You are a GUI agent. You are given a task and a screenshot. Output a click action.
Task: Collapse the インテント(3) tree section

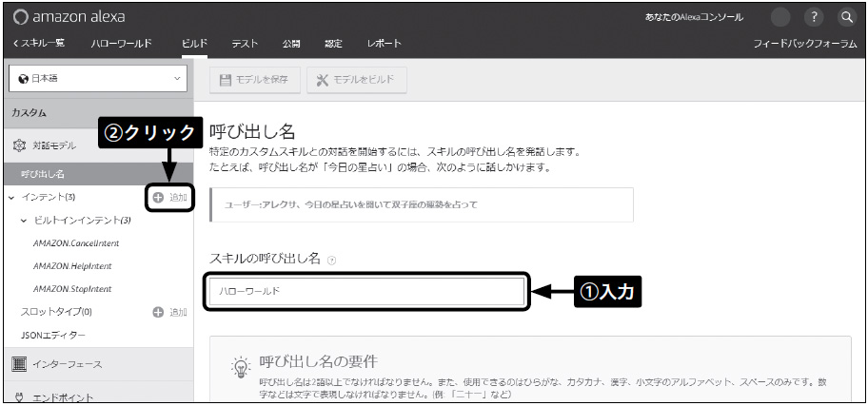[x=11, y=198]
